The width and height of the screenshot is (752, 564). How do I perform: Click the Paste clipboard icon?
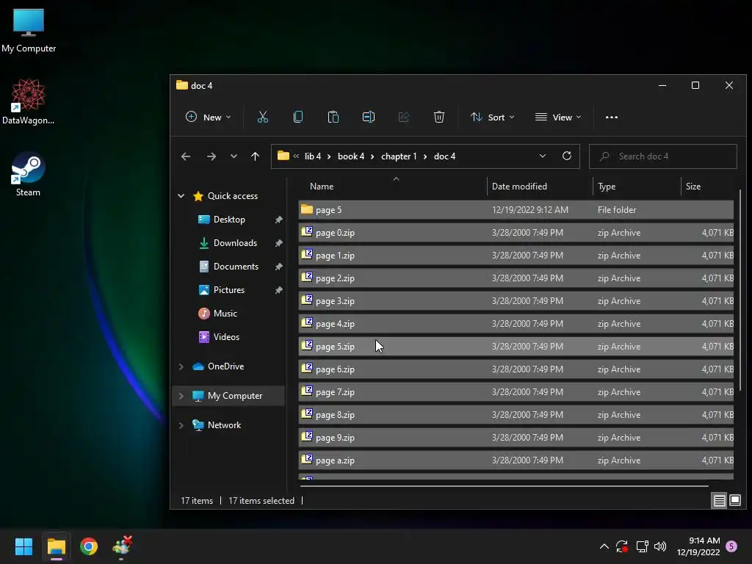click(333, 117)
